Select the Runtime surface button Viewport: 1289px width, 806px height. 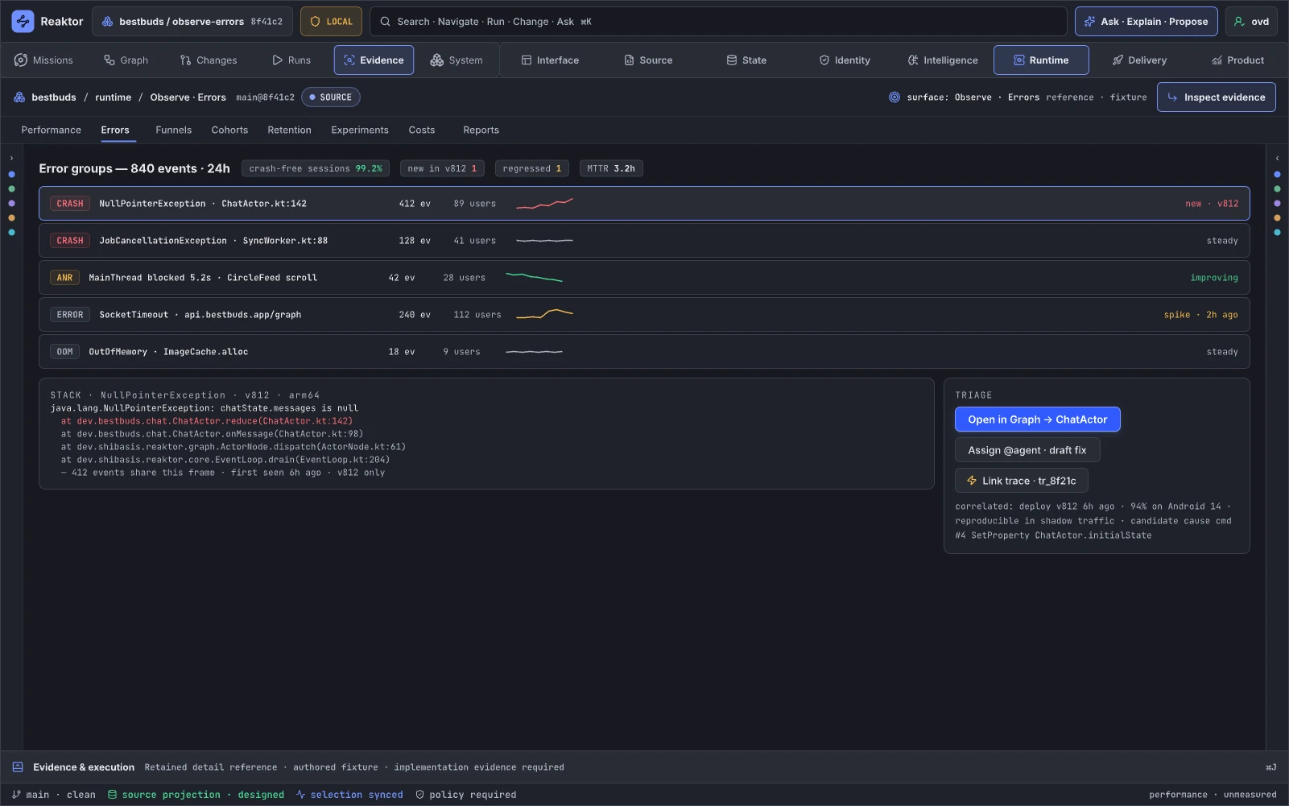pos(1041,60)
